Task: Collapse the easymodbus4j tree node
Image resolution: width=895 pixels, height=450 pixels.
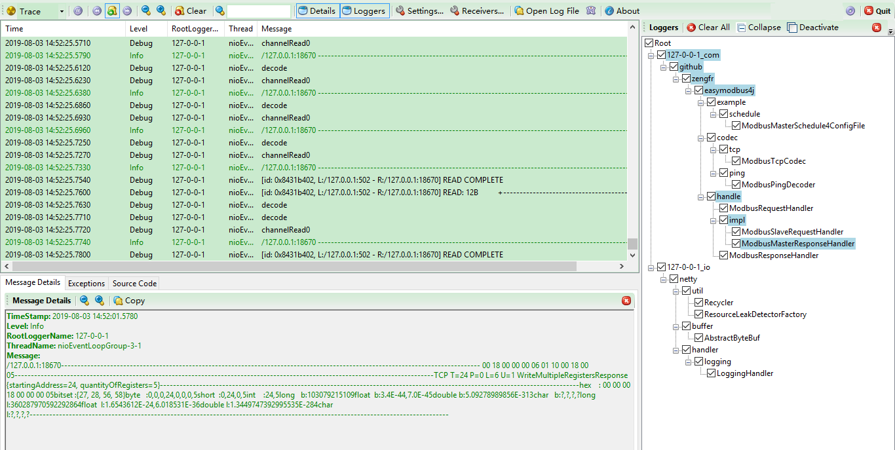Action: click(689, 90)
